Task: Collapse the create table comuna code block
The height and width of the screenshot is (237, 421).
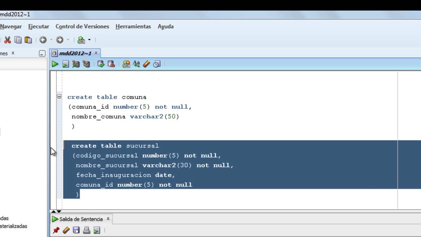Action: [x=59, y=96]
